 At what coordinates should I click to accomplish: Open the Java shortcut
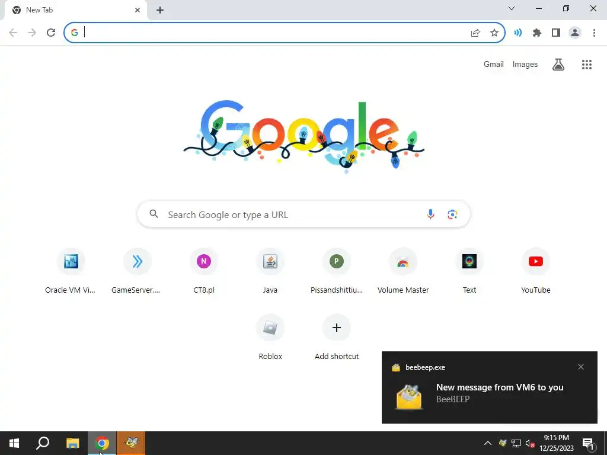tap(270, 271)
